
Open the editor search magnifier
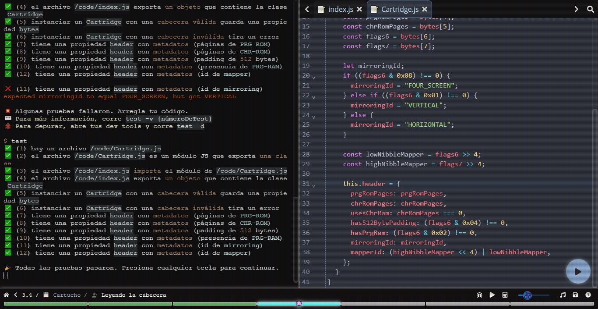[590, 9]
